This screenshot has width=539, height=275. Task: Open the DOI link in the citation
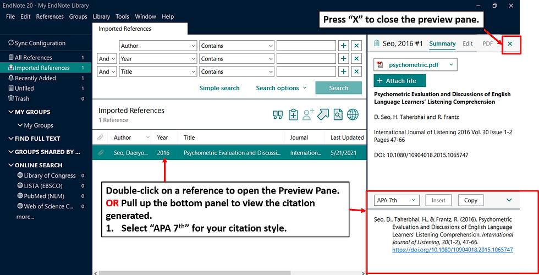click(452, 250)
